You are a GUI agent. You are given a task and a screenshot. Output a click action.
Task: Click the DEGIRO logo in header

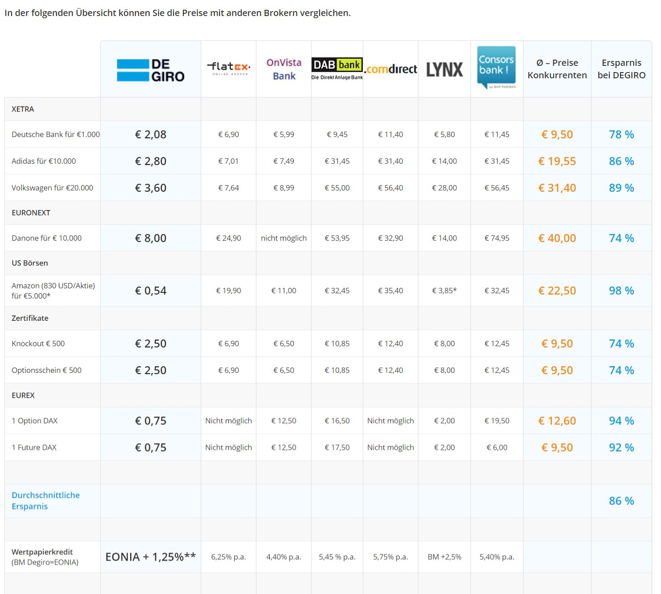(x=150, y=70)
